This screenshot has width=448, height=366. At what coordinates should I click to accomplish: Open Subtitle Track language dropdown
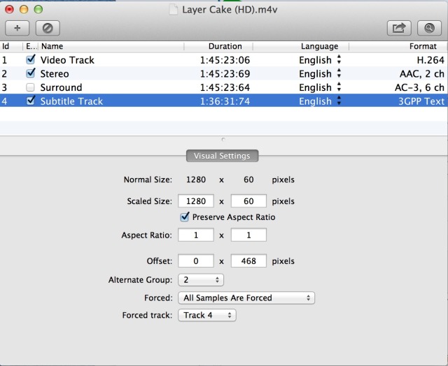click(339, 101)
